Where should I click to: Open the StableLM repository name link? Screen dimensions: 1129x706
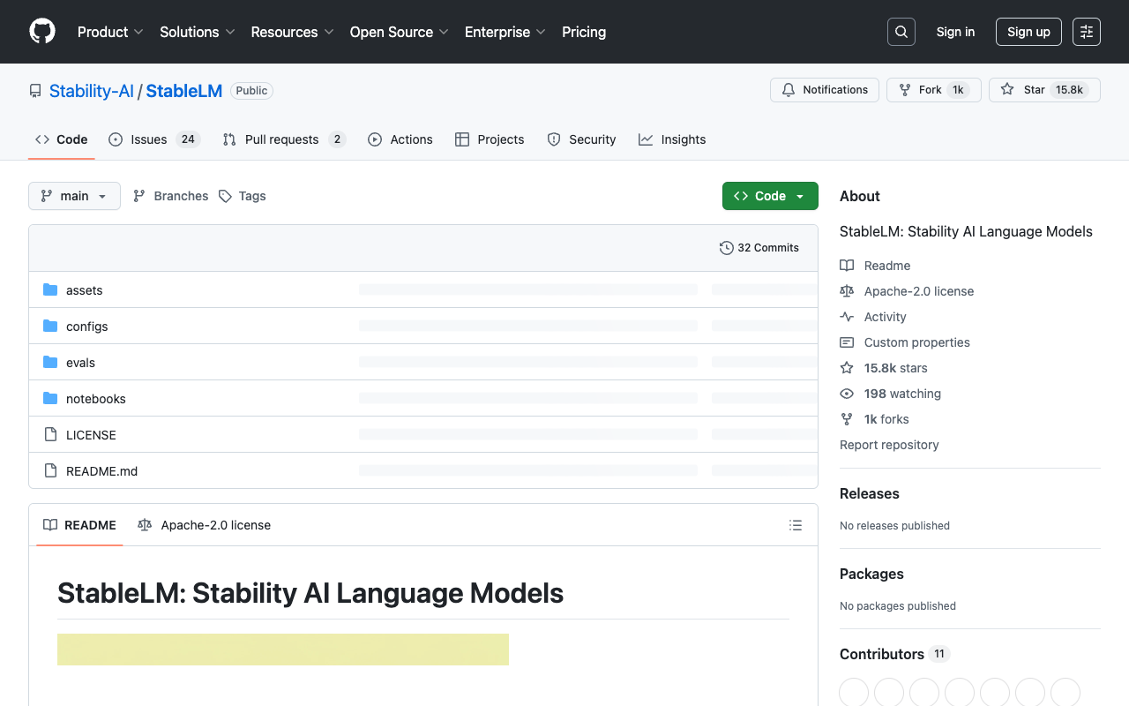184,91
